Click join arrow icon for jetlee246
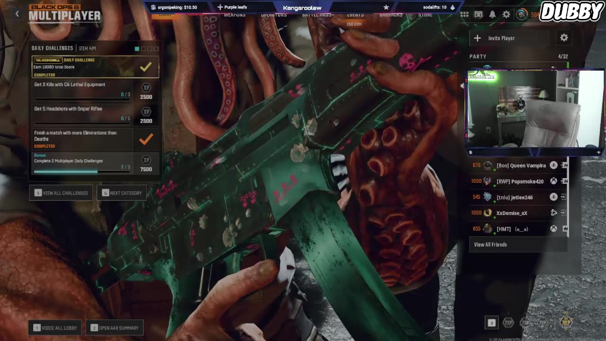Image resolution: width=606 pixels, height=341 pixels. pyautogui.click(x=563, y=197)
